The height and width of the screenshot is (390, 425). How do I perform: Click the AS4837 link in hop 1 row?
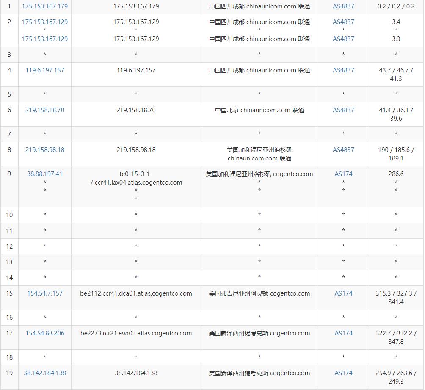343,6
